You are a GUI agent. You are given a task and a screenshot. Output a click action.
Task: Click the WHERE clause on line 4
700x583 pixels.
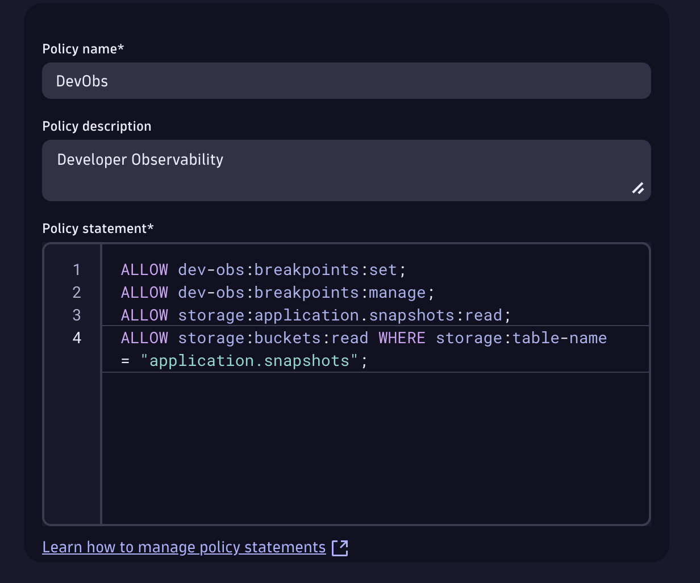(x=402, y=338)
